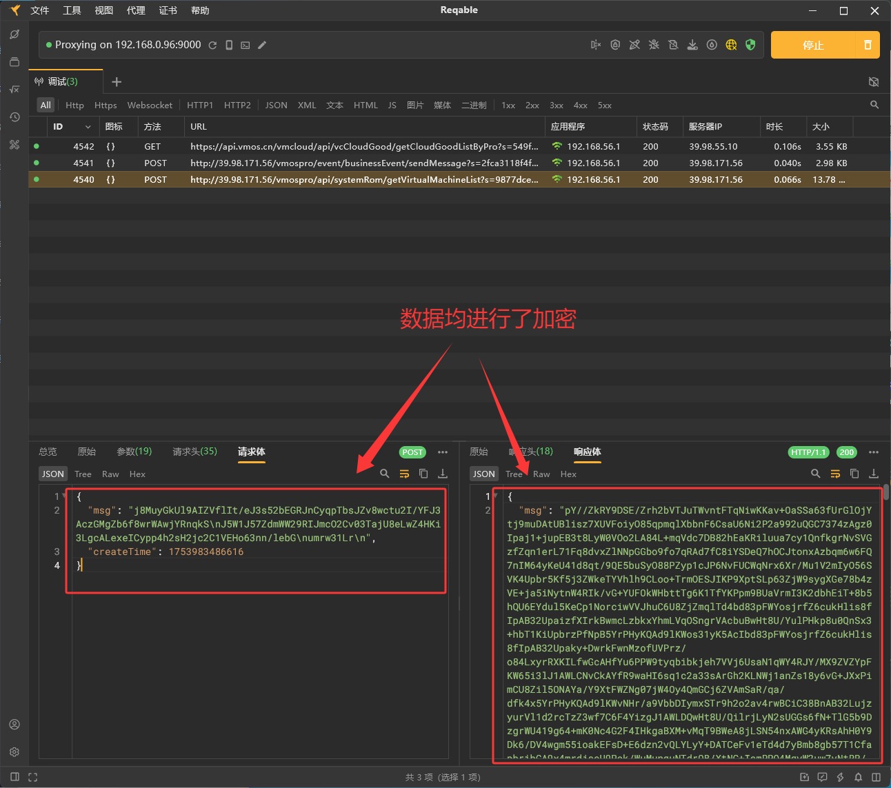Collapse the request JSON root fold arrow
The width and height of the screenshot is (891, 788).
(65, 496)
